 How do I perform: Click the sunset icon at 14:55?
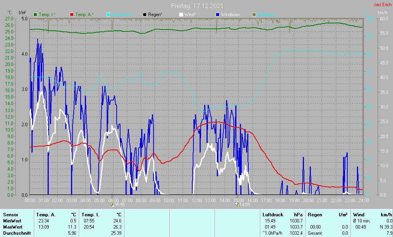point(237,204)
